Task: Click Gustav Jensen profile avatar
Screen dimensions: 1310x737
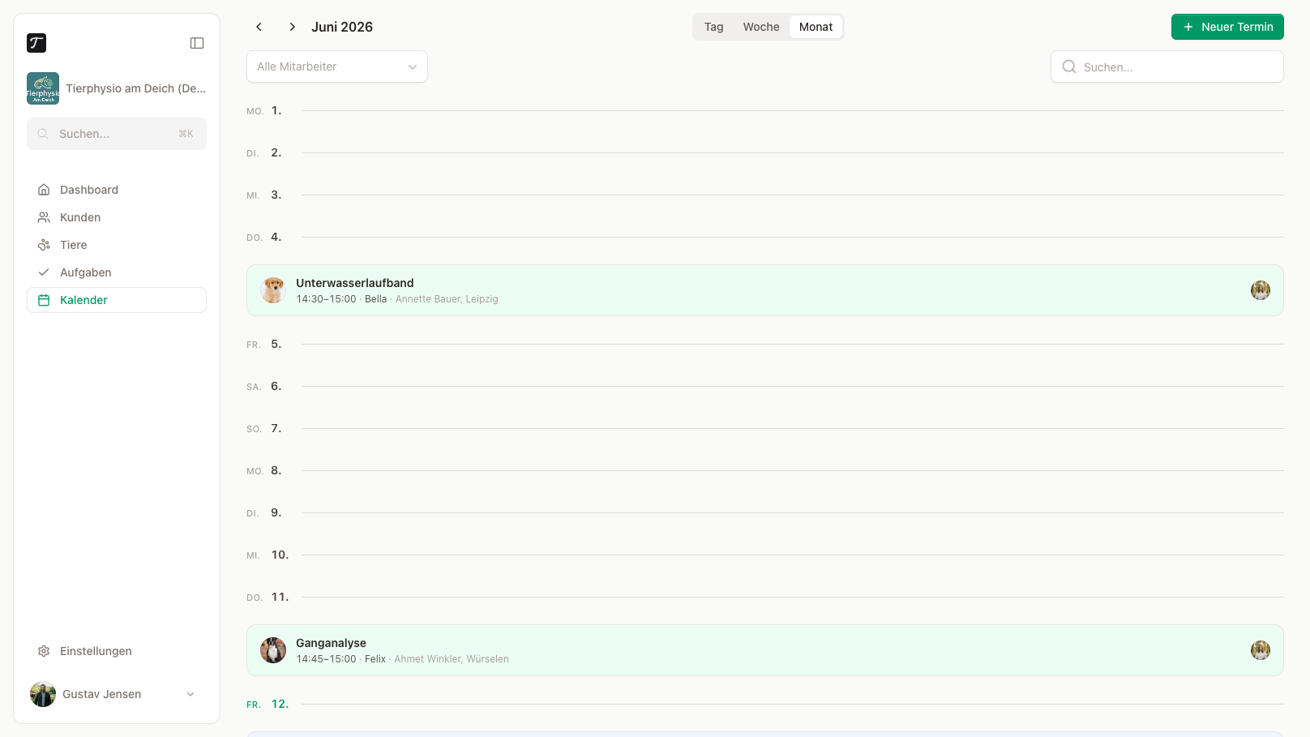Action: tap(43, 694)
